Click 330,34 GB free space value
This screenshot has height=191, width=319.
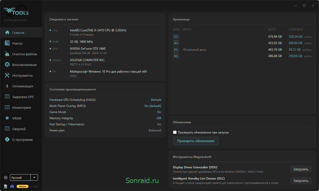tap(295, 36)
